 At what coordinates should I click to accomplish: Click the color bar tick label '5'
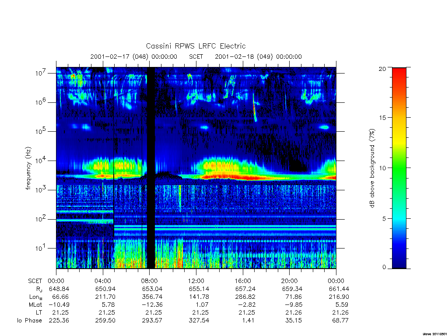tap(384, 219)
